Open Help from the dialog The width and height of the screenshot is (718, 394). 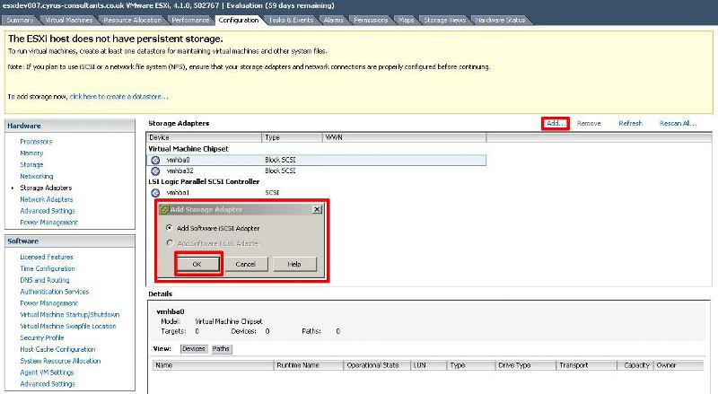coord(294,264)
